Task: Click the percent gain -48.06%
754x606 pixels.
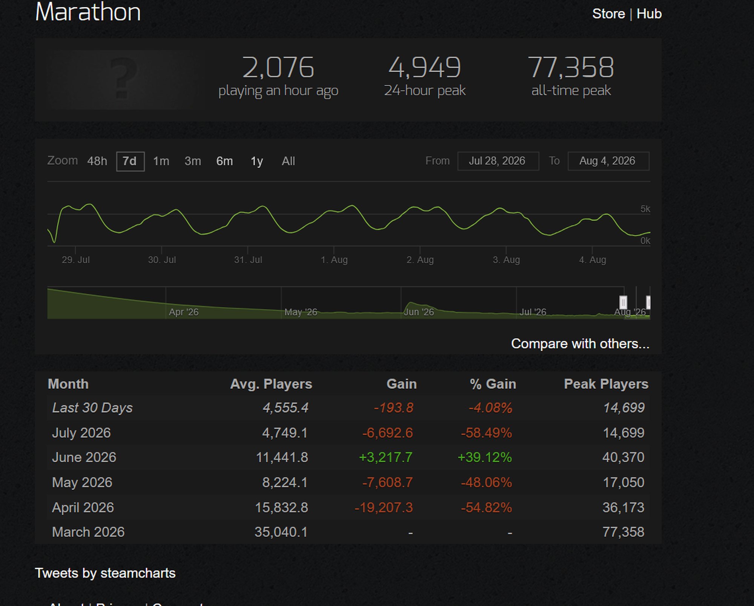Action: pyautogui.click(x=487, y=483)
